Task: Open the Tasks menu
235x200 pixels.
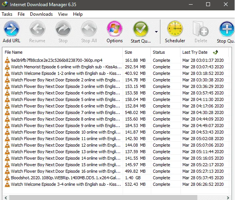Action: pyautogui.click(x=7, y=14)
